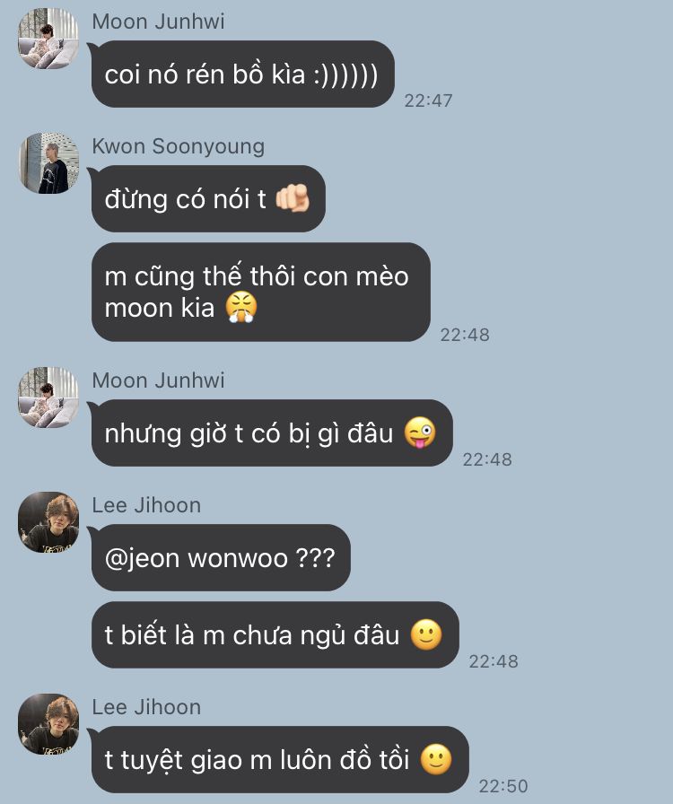Click the angry steaming face emoji
The width and height of the screenshot is (673, 804).
[241, 307]
